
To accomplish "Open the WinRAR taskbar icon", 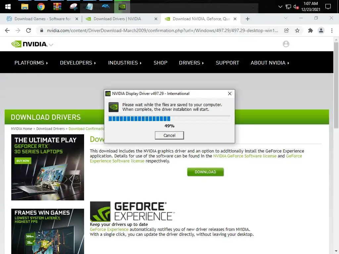I will pos(57,7).
